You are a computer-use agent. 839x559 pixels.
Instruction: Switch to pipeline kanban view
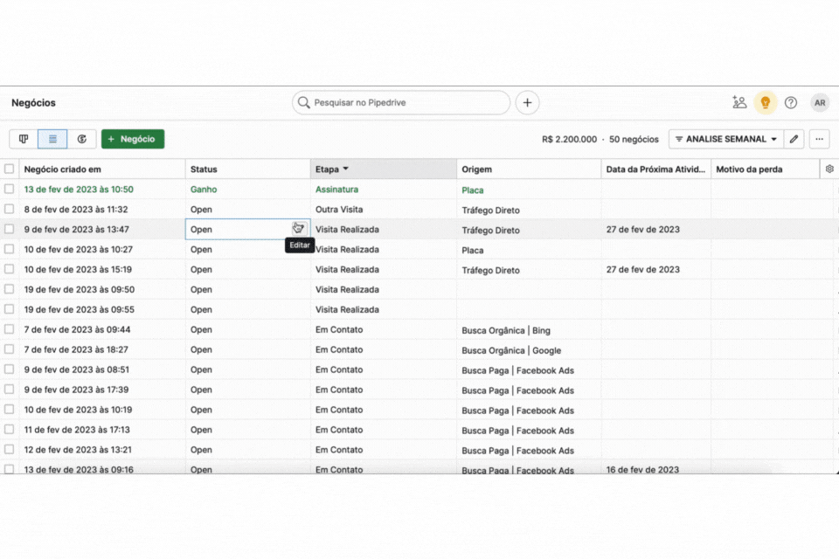(x=24, y=139)
